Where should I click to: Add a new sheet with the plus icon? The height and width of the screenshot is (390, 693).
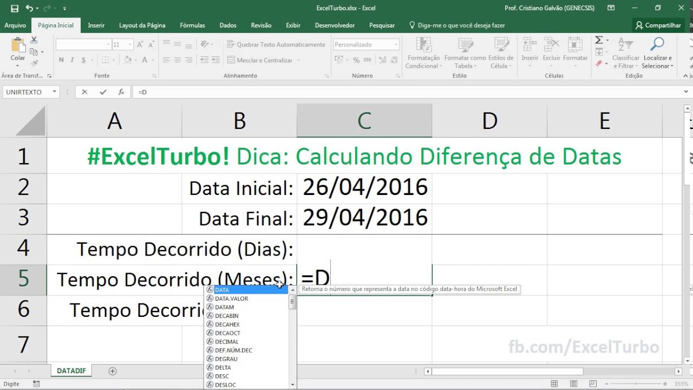click(113, 371)
